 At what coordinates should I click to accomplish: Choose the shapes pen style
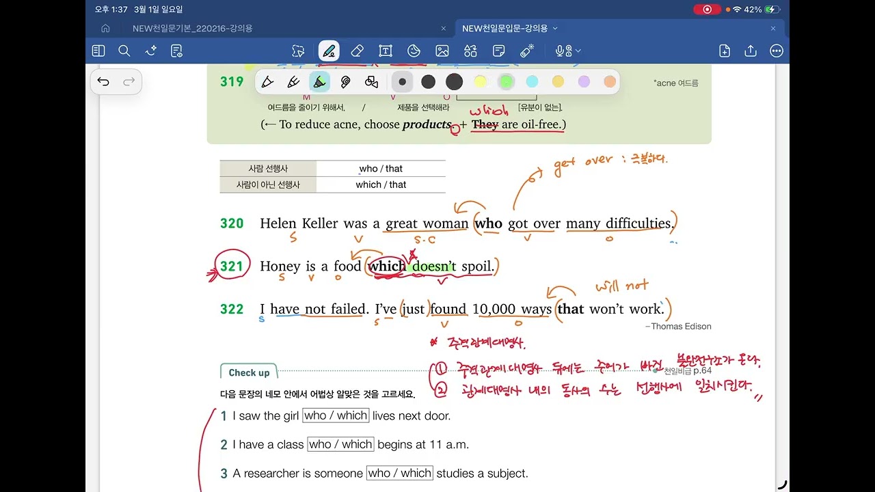372,82
